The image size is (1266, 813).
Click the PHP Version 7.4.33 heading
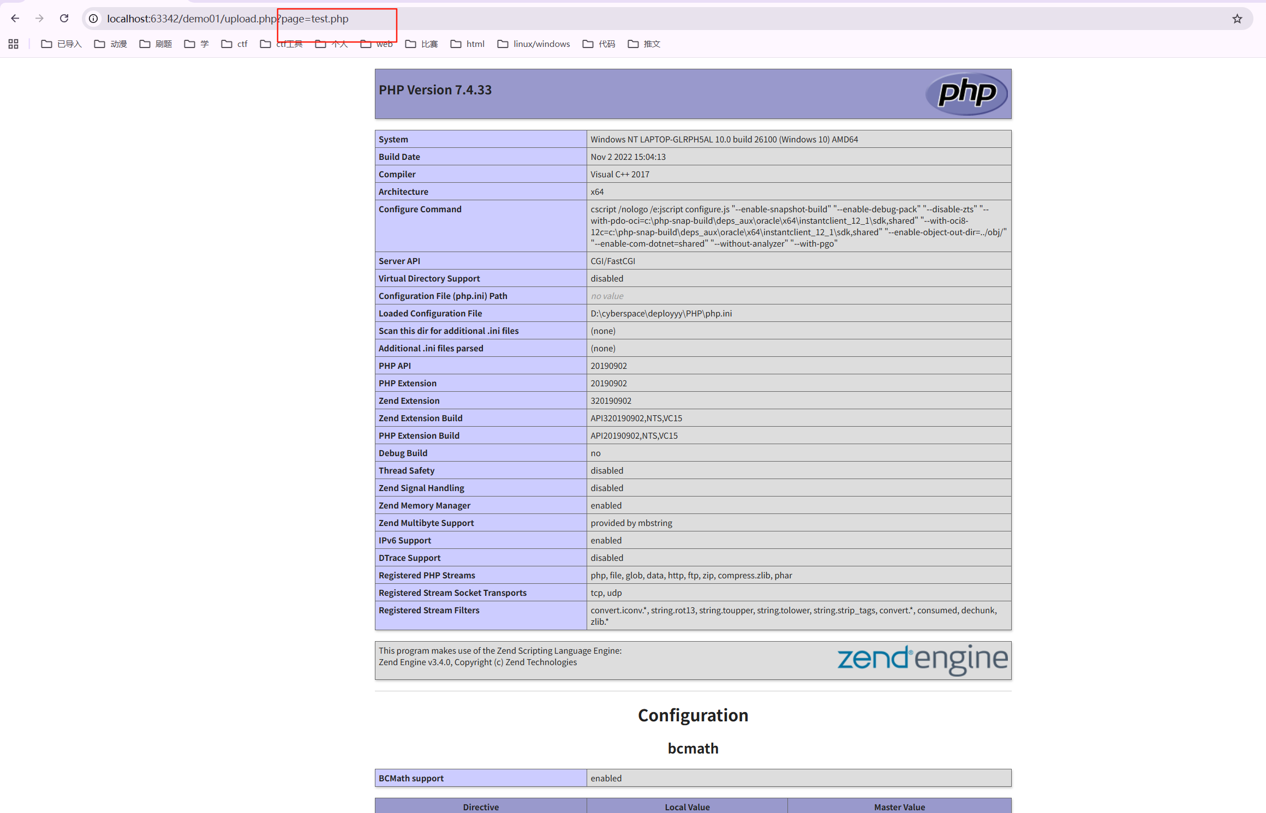(435, 90)
